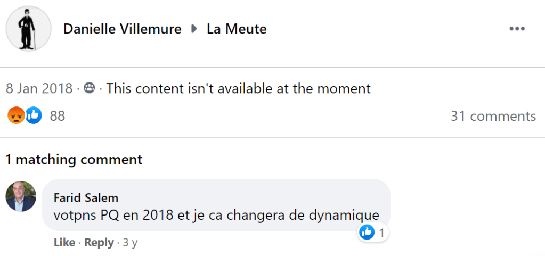Open Danielle Villemure's profile
Viewport: 545px width, 256px height.
coord(122,29)
